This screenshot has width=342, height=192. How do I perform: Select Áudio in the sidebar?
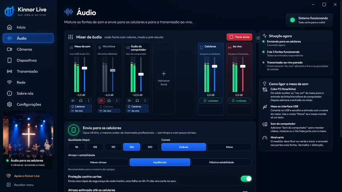(28, 38)
